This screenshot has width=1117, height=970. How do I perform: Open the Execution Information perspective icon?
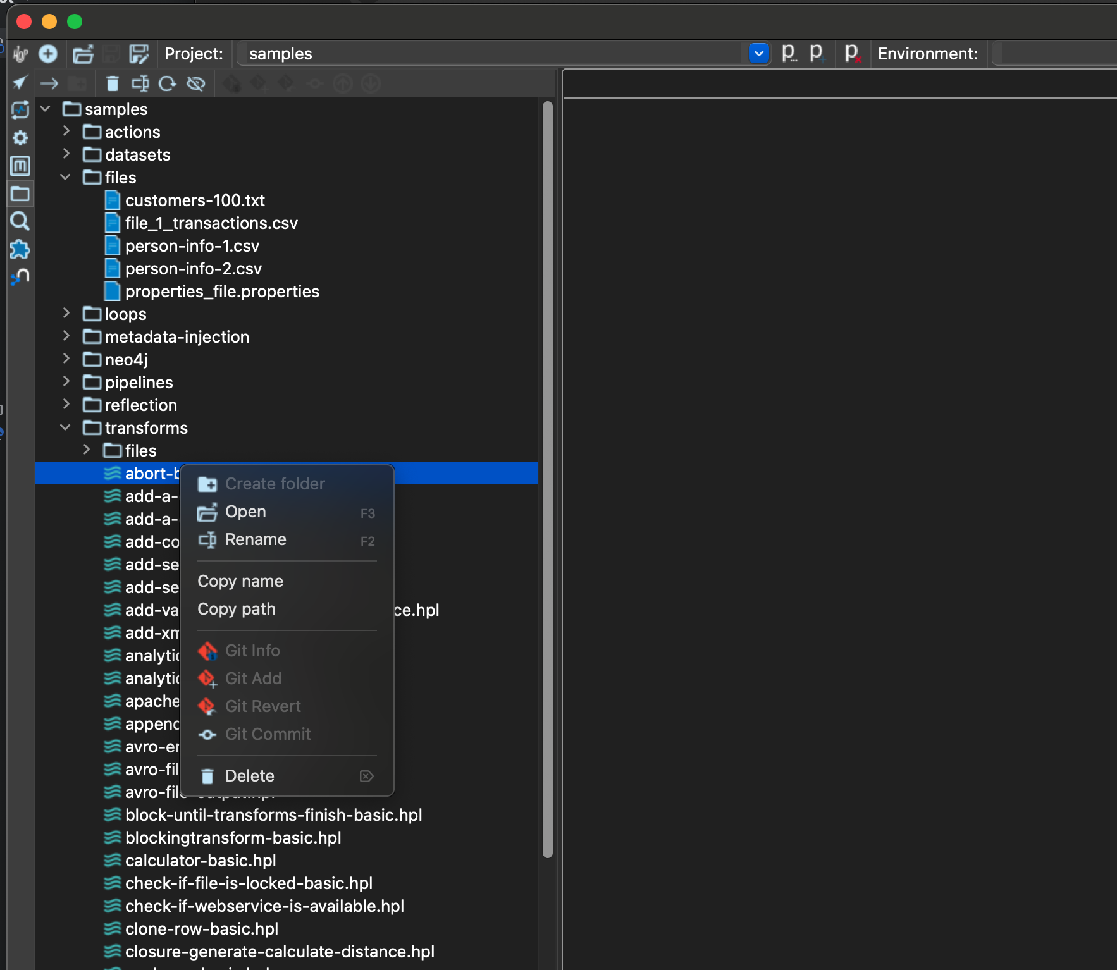tap(20, 110)
